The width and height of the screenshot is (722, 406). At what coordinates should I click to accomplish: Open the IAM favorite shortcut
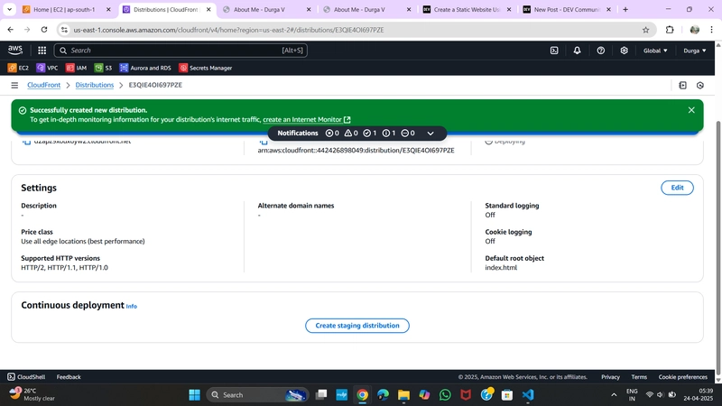click(x=76, y=68)
